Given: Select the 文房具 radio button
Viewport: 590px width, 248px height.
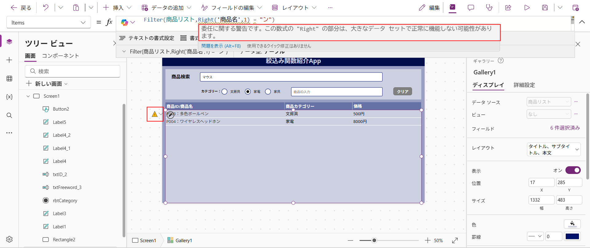Looking at the screenshot, I should 225,92.
